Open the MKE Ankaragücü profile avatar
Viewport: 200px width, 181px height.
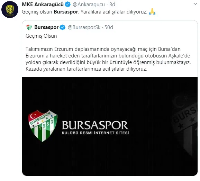10,9
